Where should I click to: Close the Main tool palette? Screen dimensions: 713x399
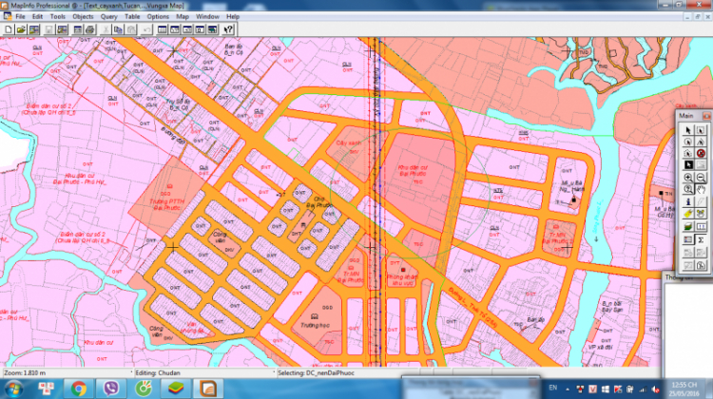coord(706,116)
